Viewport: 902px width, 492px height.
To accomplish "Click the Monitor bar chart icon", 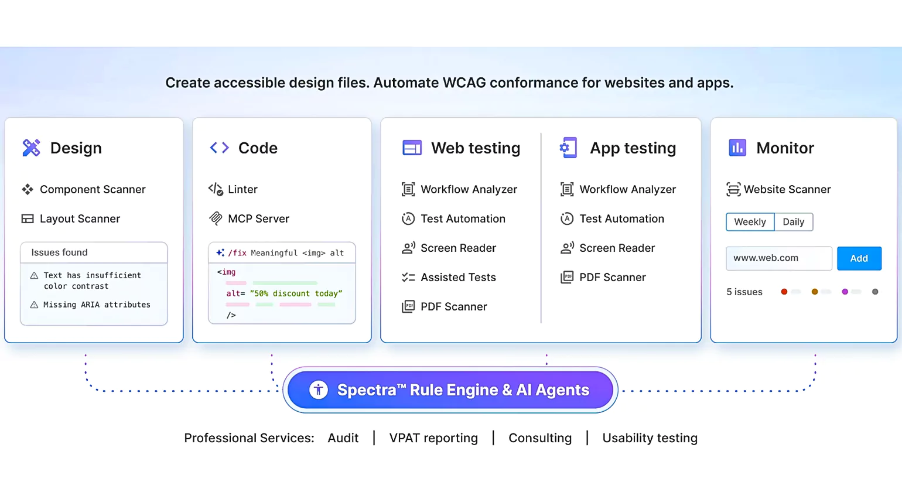I will pos(736,148).
